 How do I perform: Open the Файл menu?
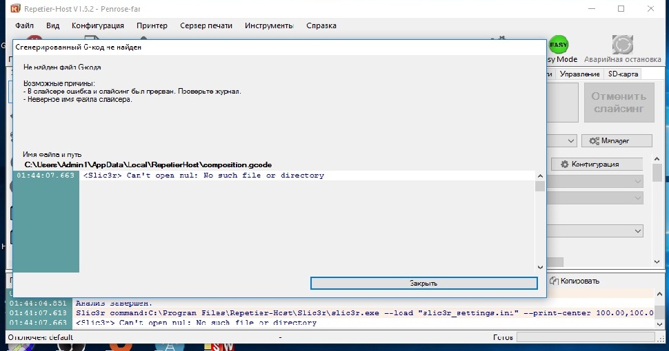click(24, 25)
